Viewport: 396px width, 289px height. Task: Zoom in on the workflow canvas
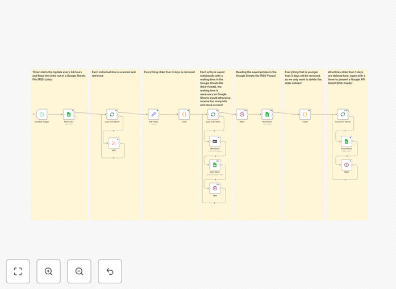click(x=48, y=271)
